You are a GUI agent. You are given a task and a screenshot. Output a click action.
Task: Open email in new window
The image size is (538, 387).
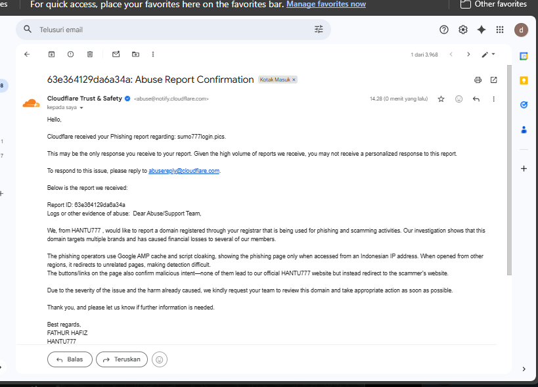click(x=494, y=80)
